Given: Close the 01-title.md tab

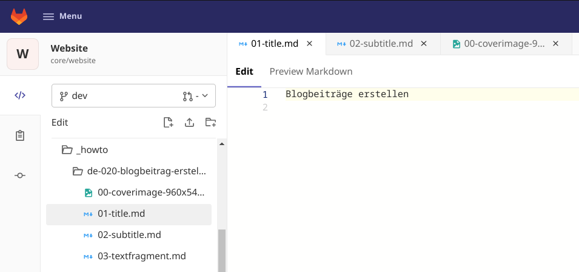Looking at the screenshot, I should 309,44.
